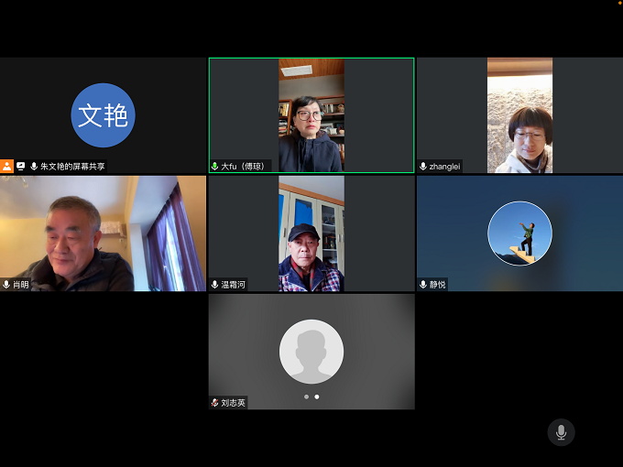This screenshot has height=467, width=623.
Task: Click microphone icon next to 朱文艳的屏幕共享
Action: coord(34,166)
